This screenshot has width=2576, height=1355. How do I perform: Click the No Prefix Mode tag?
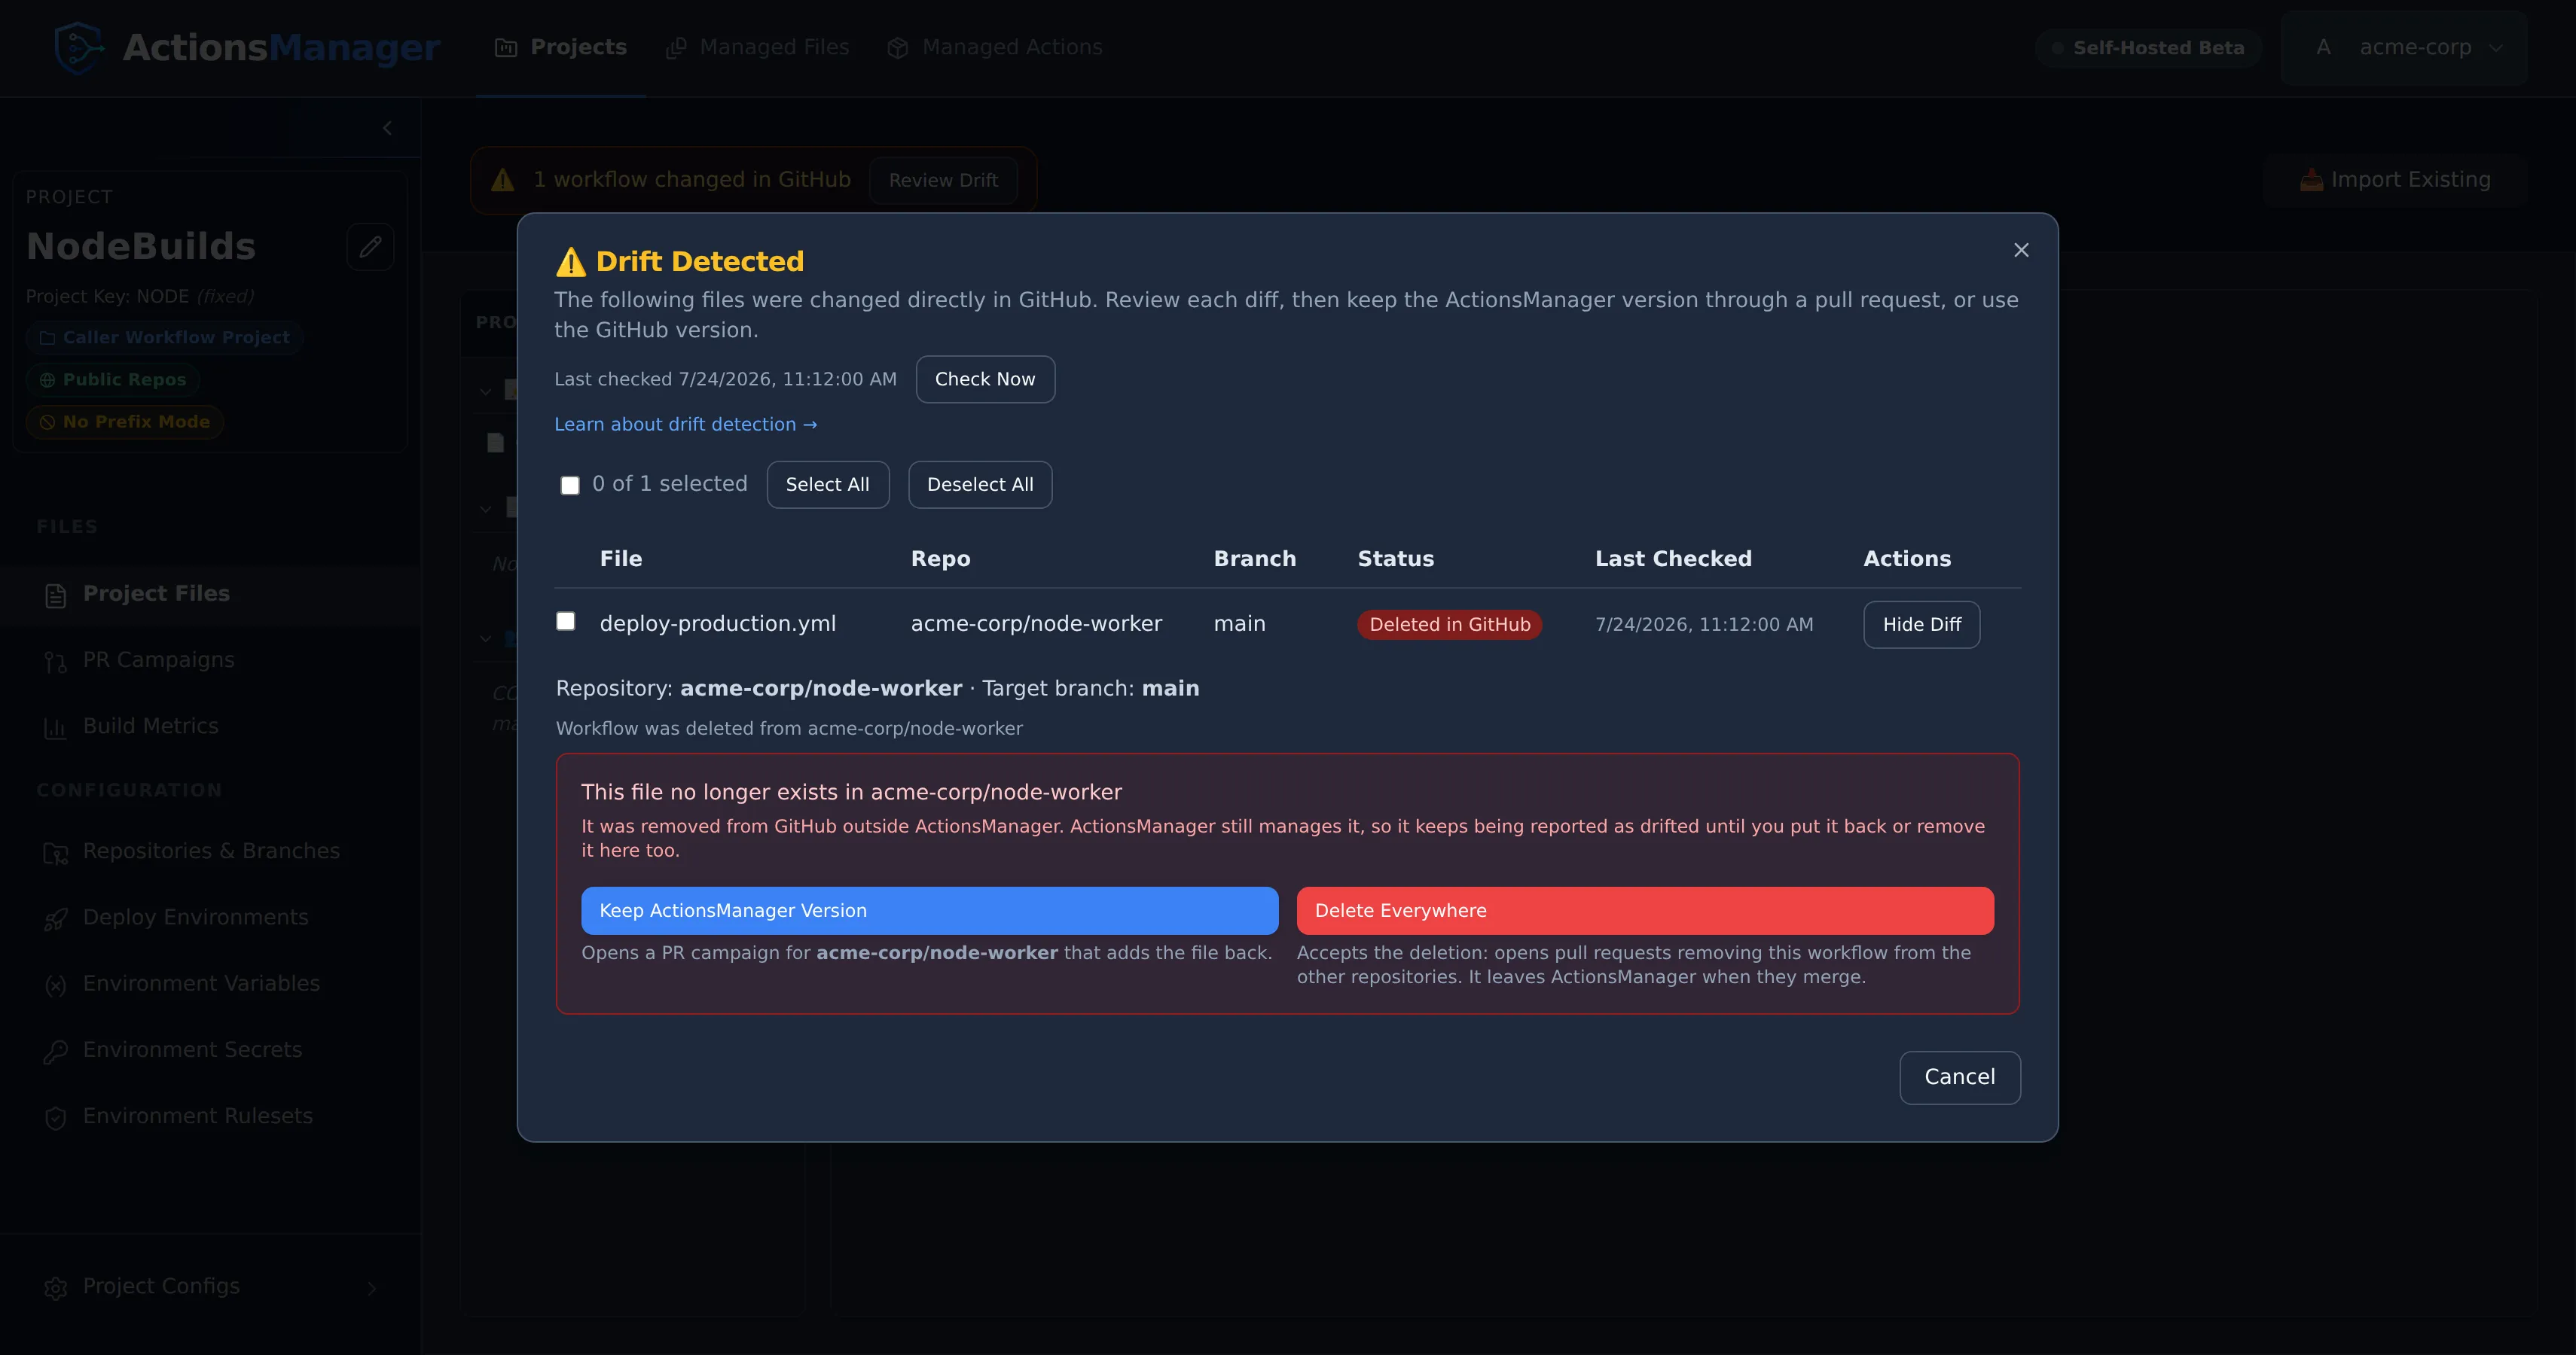(125, 422)
